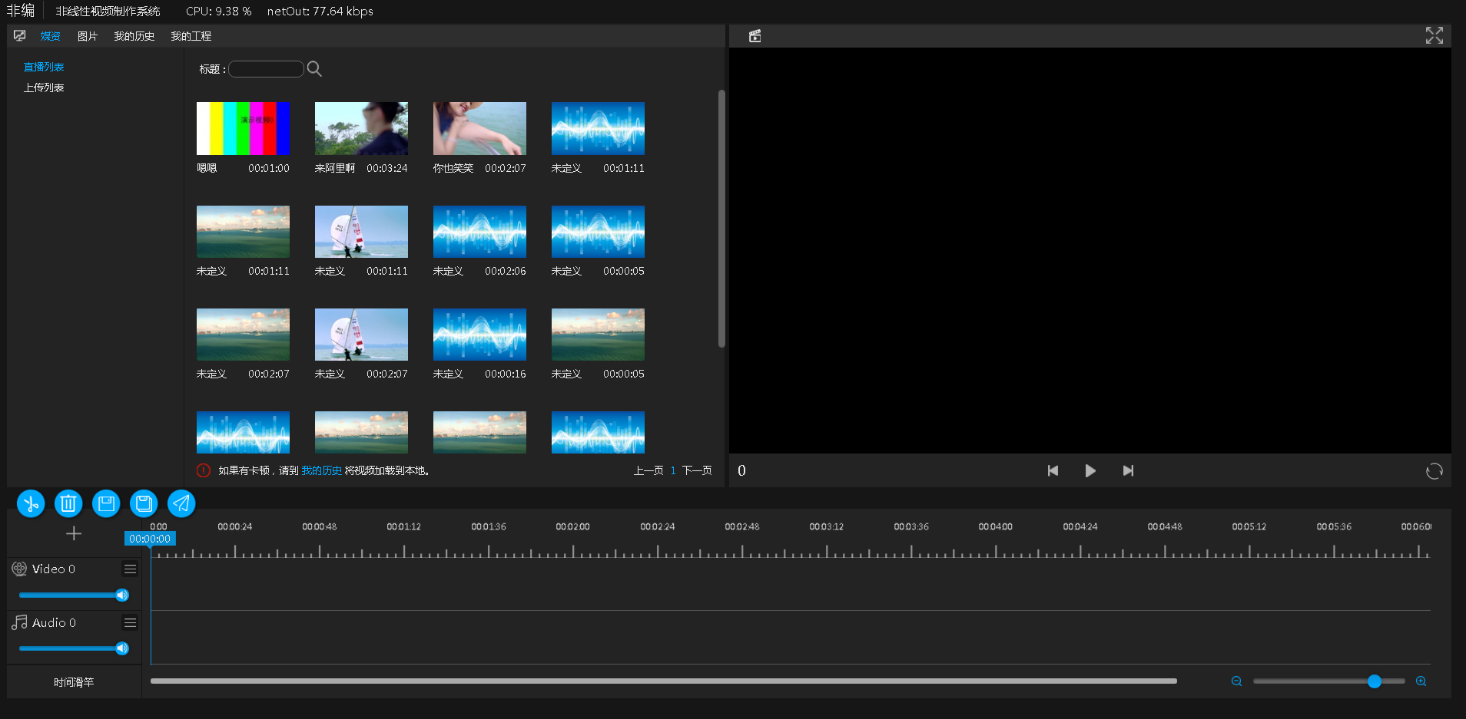
Task: Select the scissors cut tool
Action: [31, 503]
